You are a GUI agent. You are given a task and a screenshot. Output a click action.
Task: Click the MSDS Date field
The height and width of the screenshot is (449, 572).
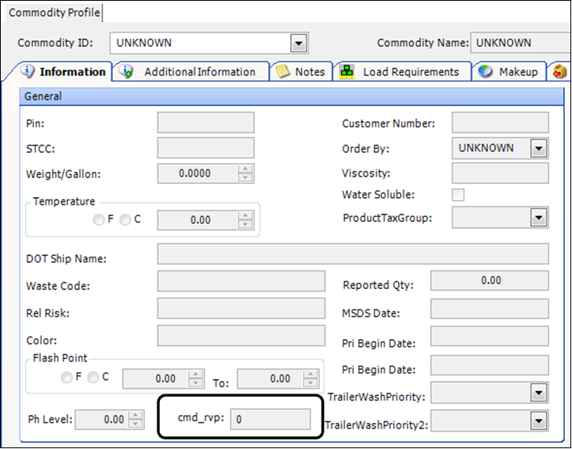490,309
